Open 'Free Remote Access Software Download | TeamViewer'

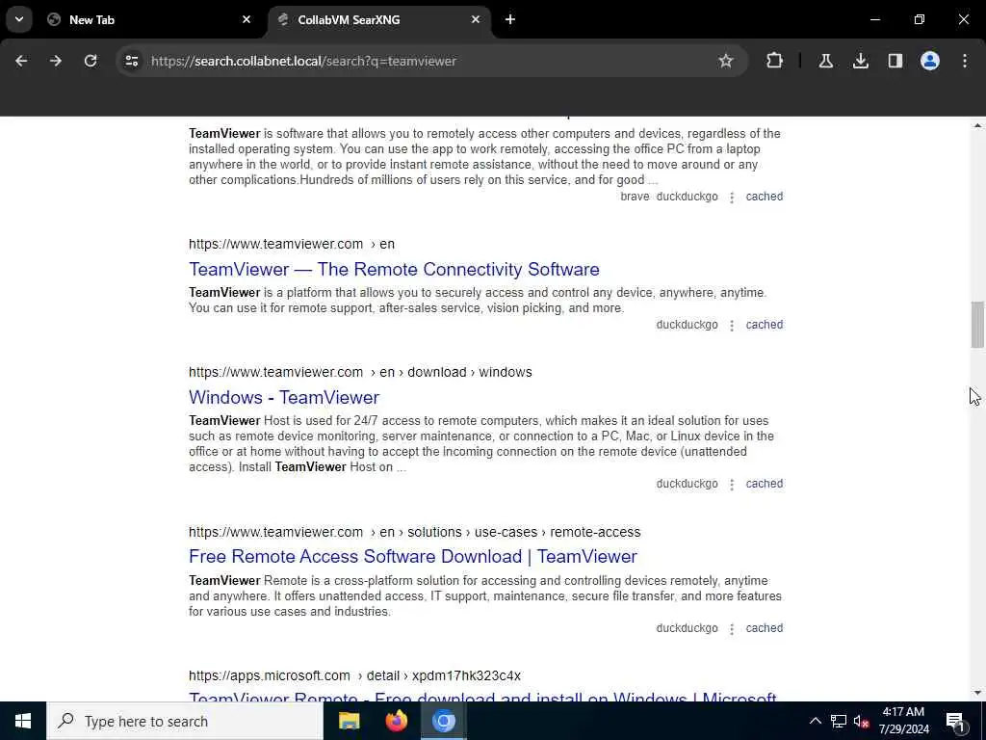(x=412, y=557)
